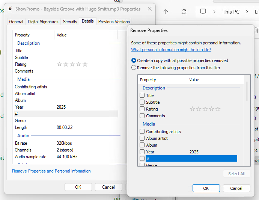259x200 pixels.
Task: Select 'Remove the following properties' radio option
Action: 134,68
